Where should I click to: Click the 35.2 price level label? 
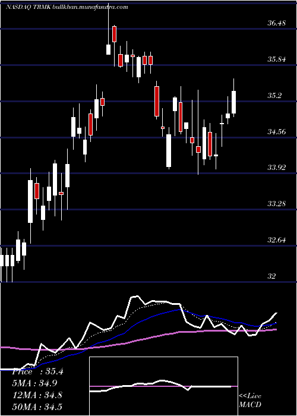(274, 96)
